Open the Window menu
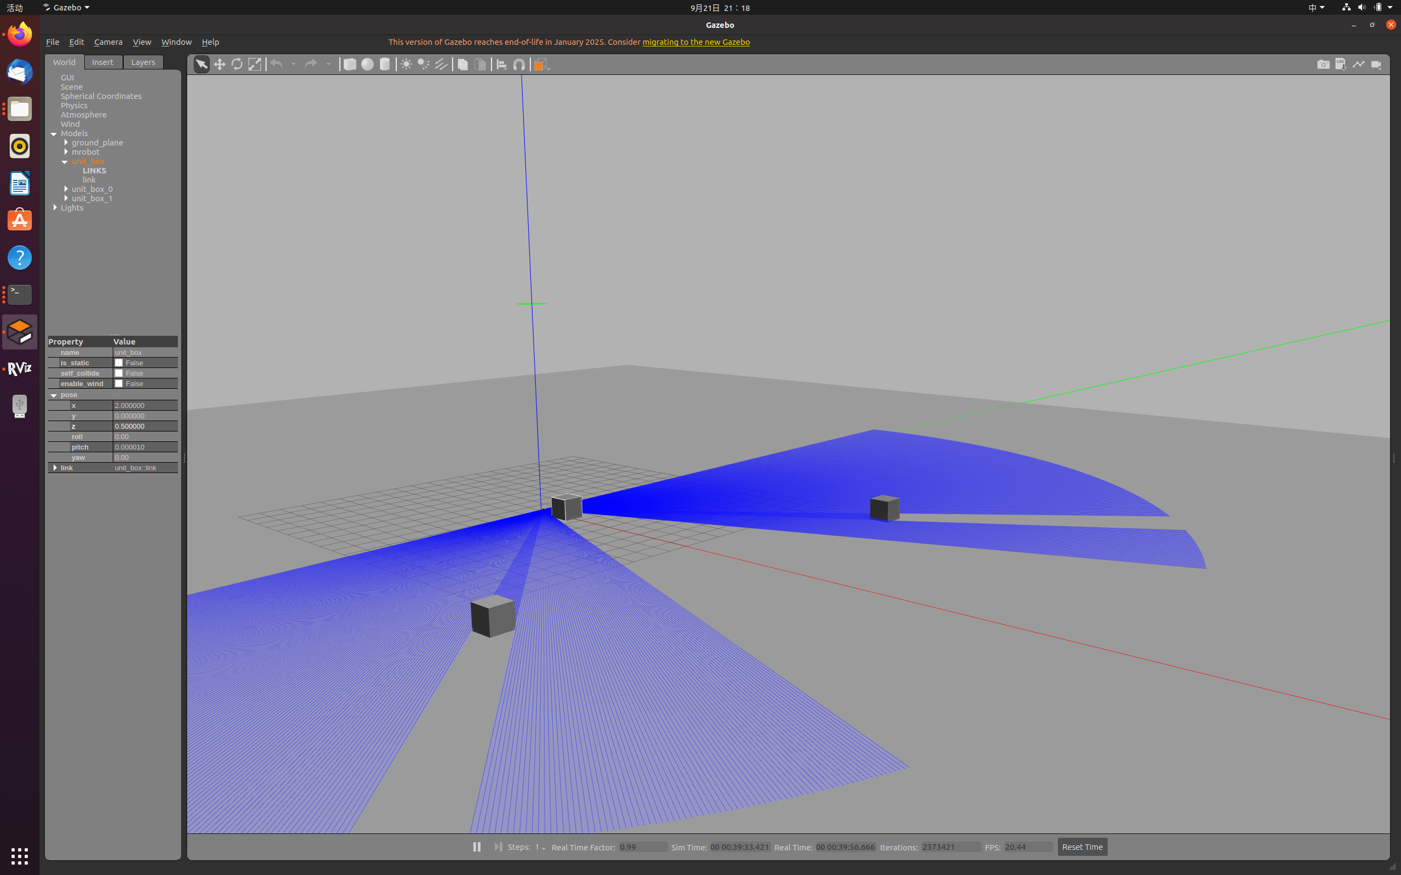The height and width of the screenshot is (875, 1401). 176,42
